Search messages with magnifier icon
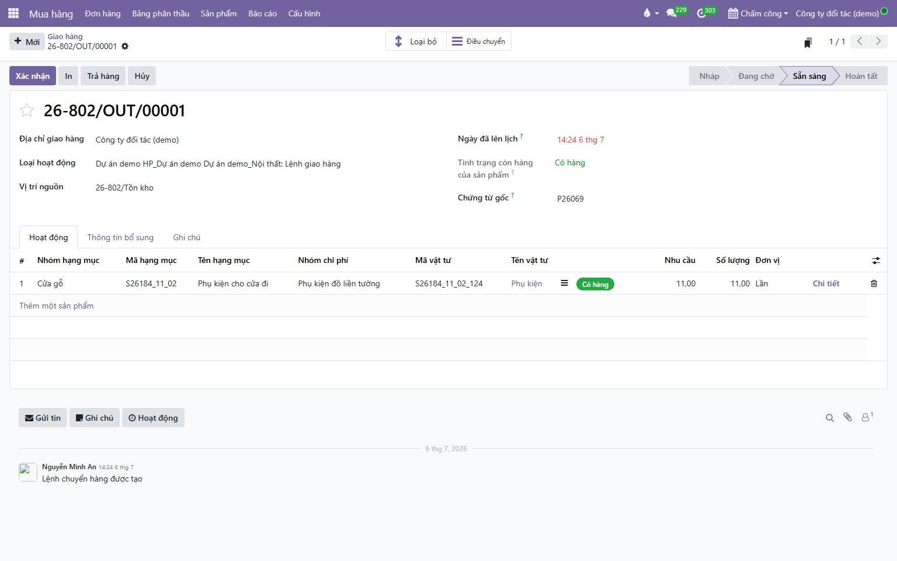 (830, 418)
